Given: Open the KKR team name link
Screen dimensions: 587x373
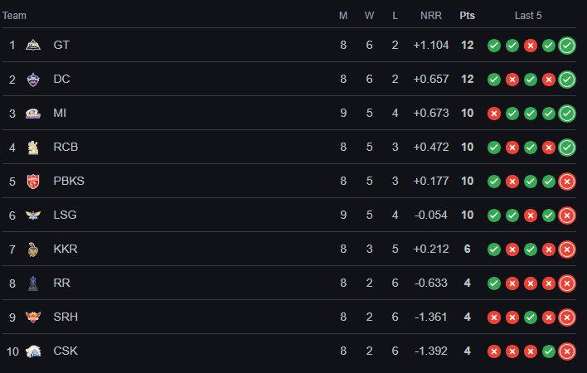Looking at the screenshot, I should (65, 249).
